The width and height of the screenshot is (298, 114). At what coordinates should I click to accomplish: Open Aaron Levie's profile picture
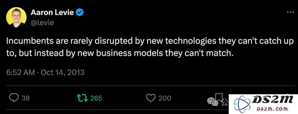point(16,17)
